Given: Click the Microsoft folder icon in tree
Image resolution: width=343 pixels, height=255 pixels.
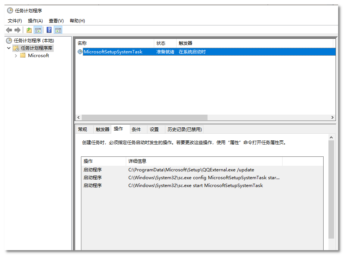Looking at the screenshot, I should (23, 56).
